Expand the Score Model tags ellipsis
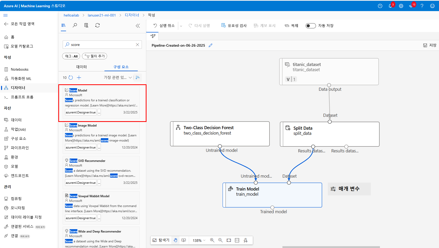 (99, 112)
